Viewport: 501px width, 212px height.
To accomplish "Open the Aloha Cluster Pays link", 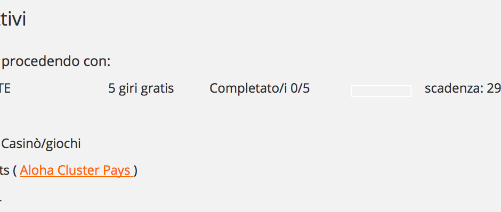I will pyautogui.click(x=76, y=170).
